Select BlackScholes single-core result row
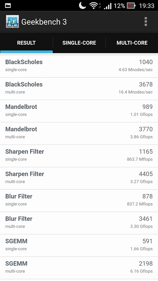The width and height of the screenshot is (158, 281). tap(79, 66)
